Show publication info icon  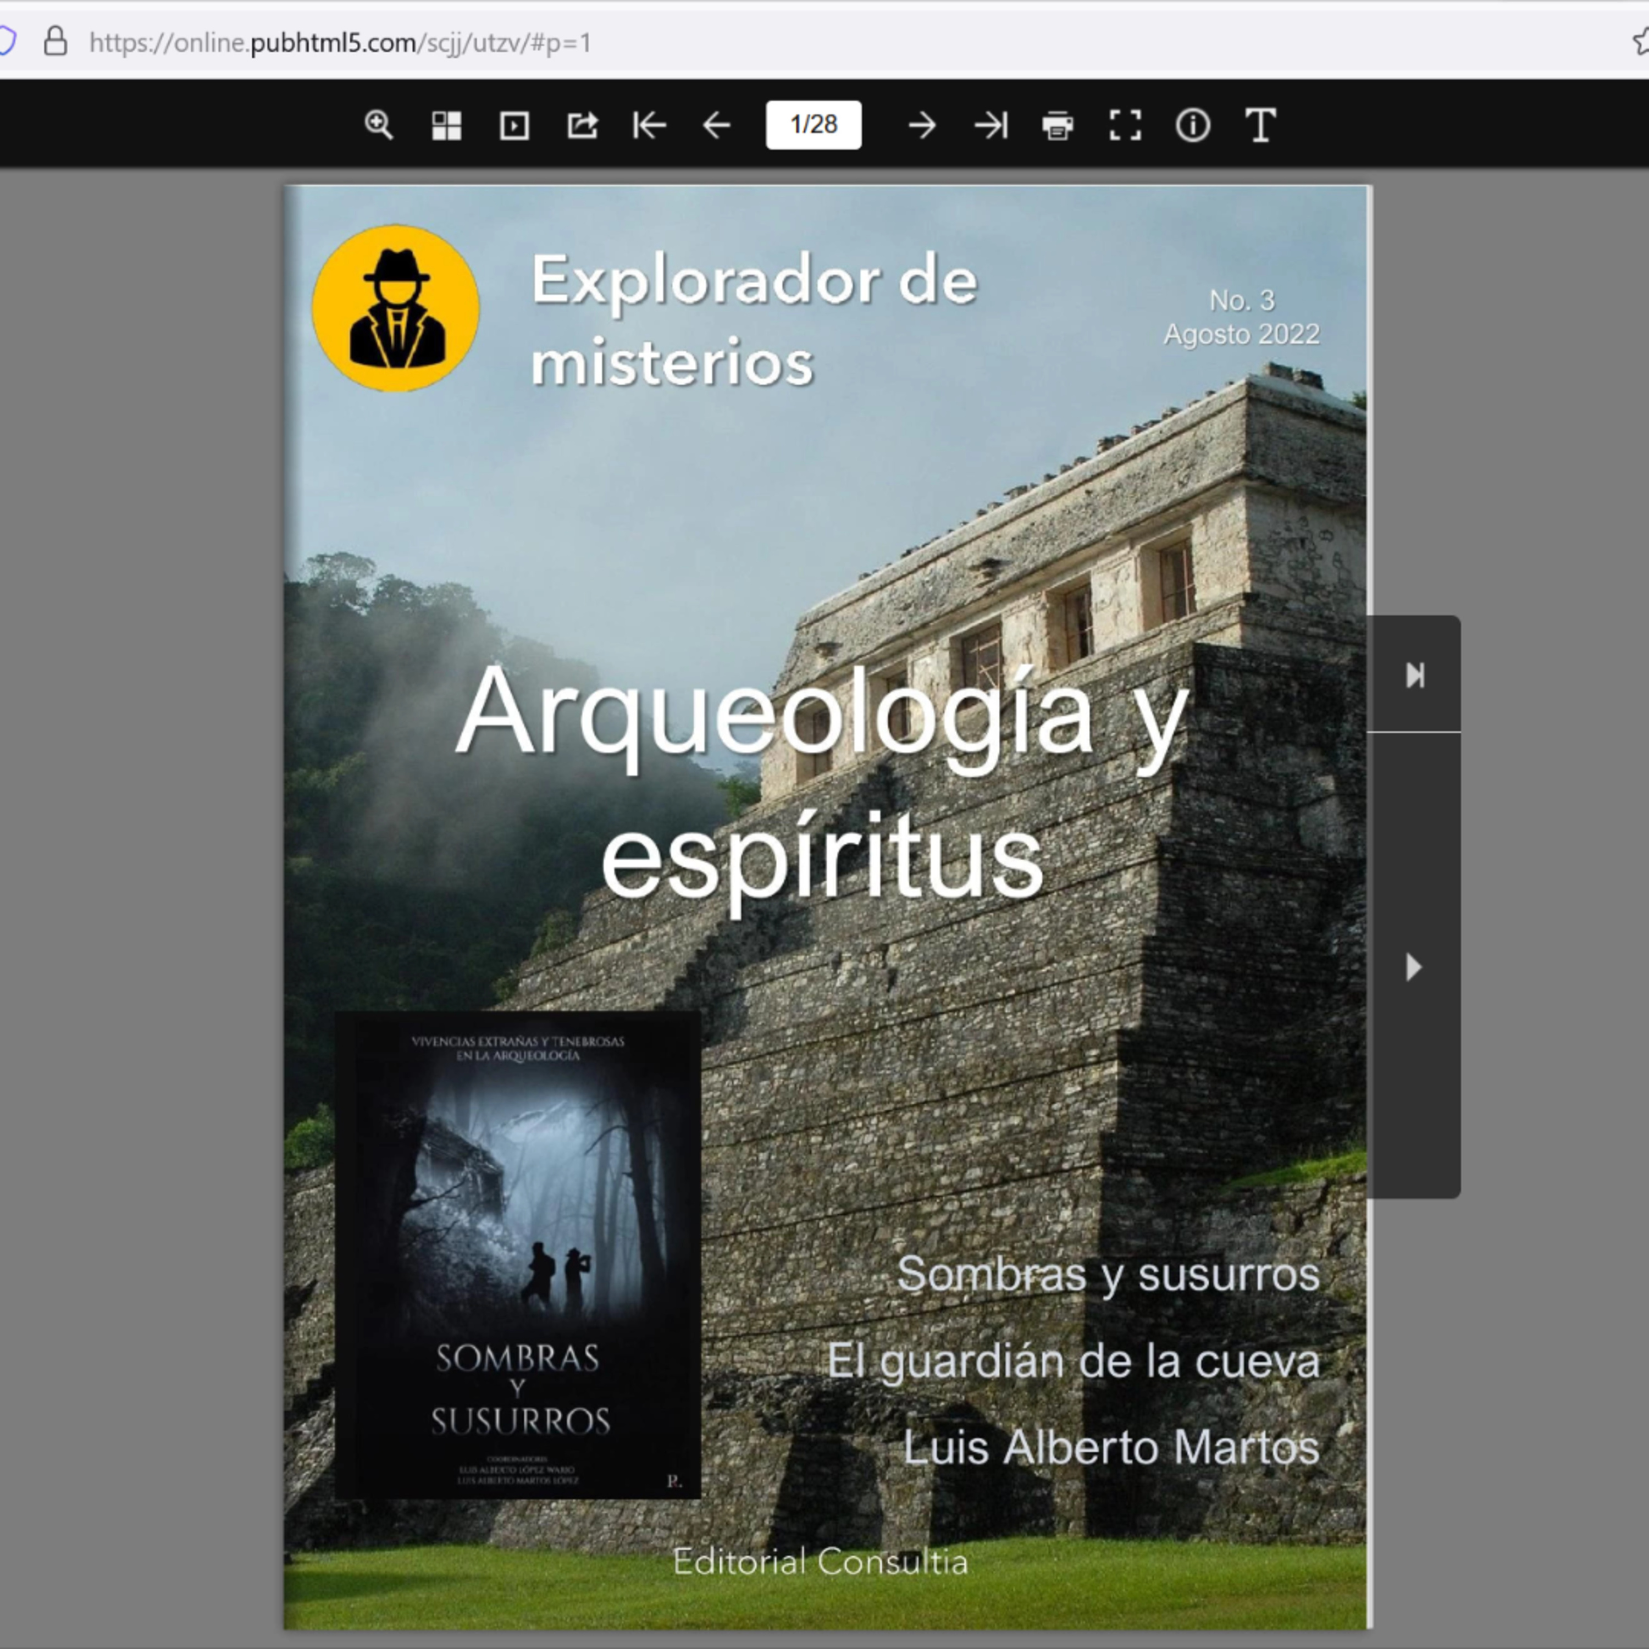(1192, 125)
